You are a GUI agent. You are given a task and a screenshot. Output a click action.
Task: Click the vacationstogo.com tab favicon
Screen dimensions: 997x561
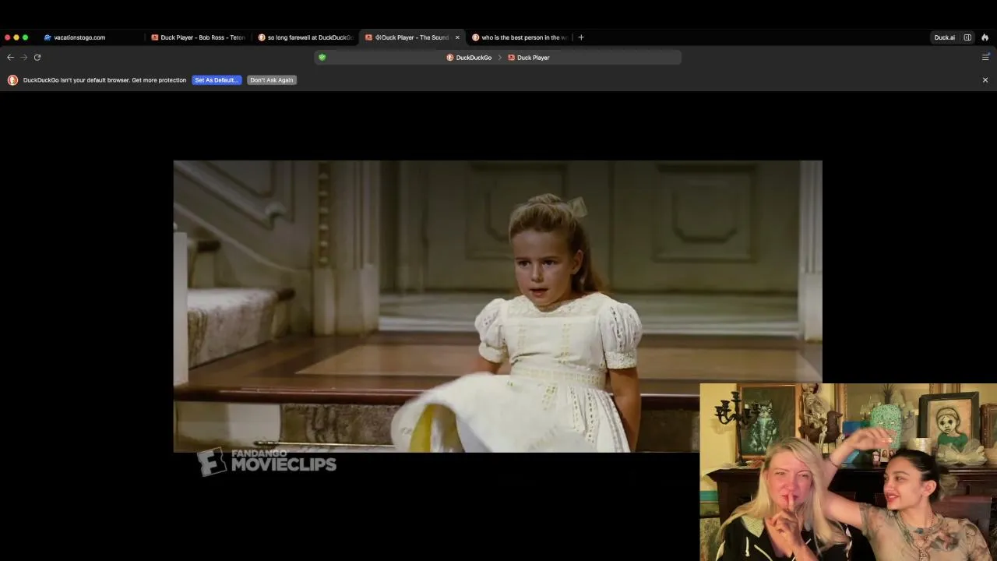point(48,37)
